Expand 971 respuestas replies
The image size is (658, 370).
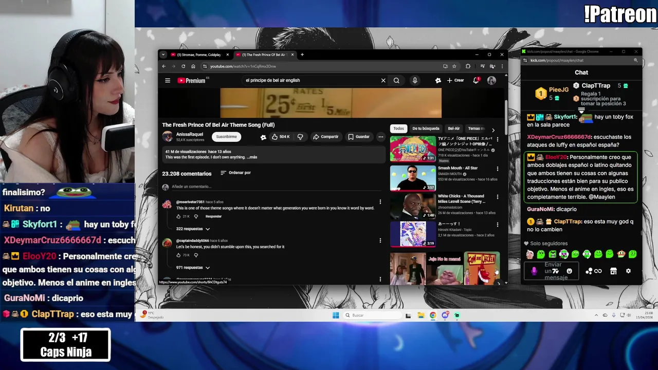pos(193,268)
